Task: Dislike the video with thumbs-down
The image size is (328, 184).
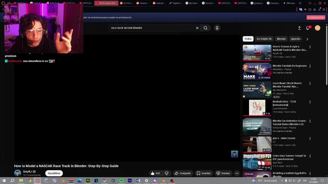Action: [167, 173]
